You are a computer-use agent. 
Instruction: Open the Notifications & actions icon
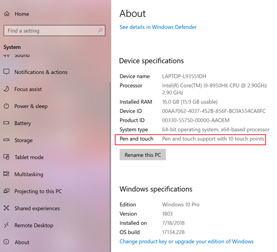6,72
